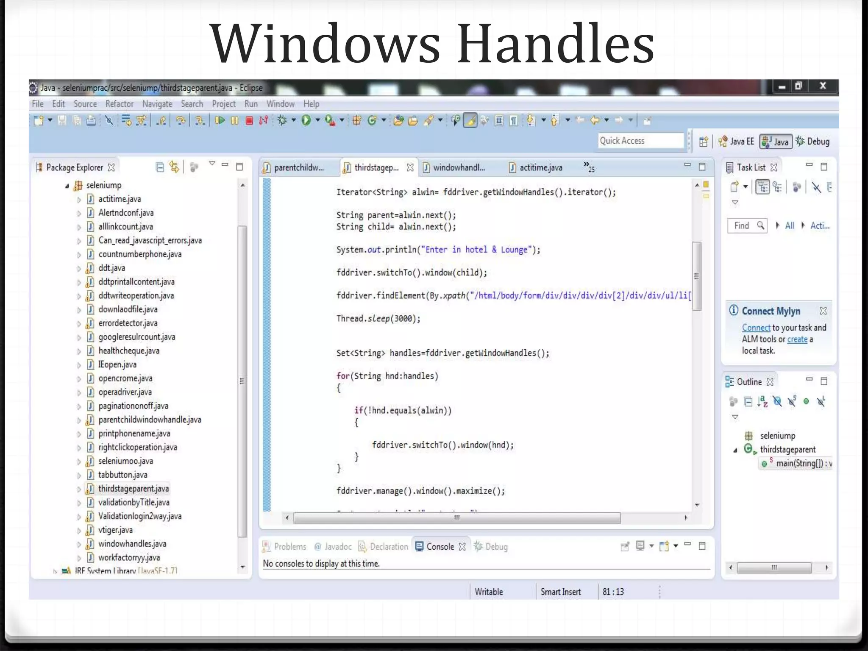This screenshot has height=651, width=868.
Task: Click Collapse All in Package Explorer
Action: tap(160, 167)
